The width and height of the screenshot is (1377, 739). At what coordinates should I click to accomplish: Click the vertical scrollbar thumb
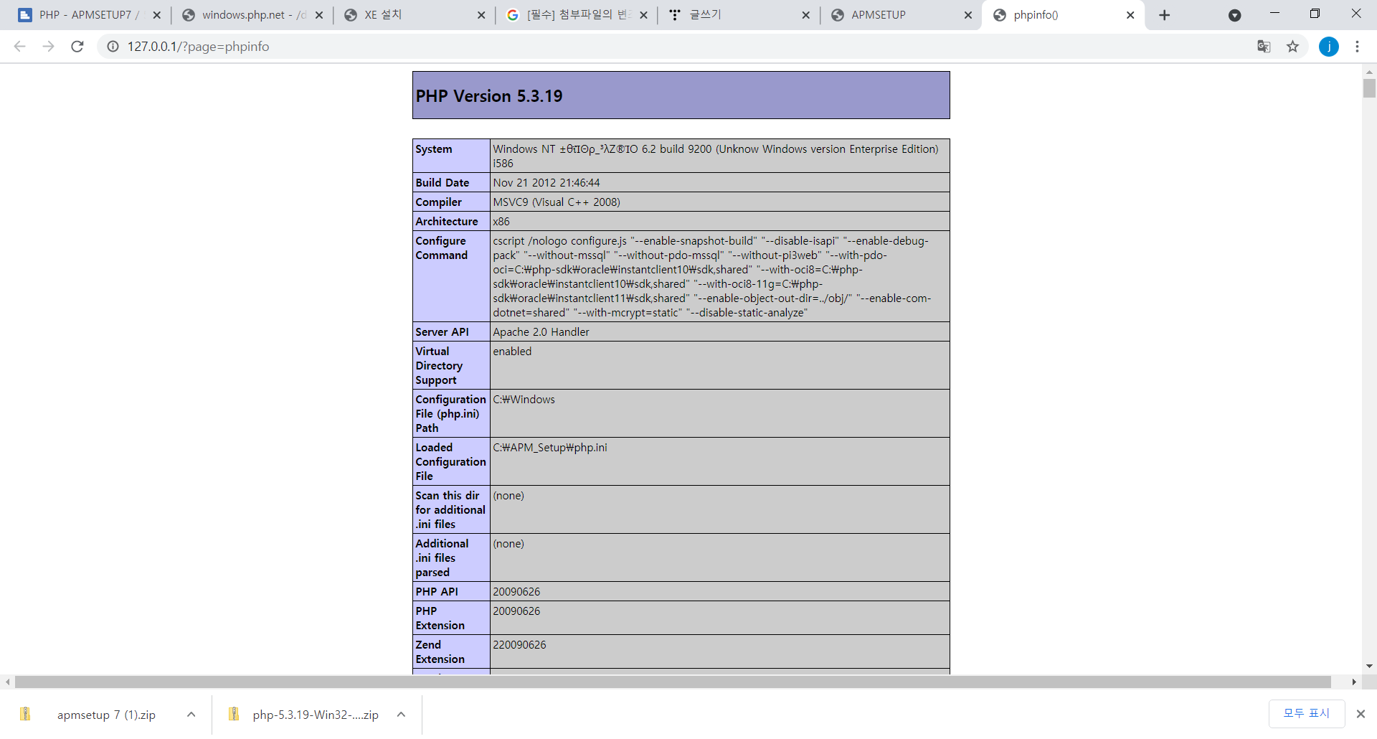click(x=1369, y=88)
